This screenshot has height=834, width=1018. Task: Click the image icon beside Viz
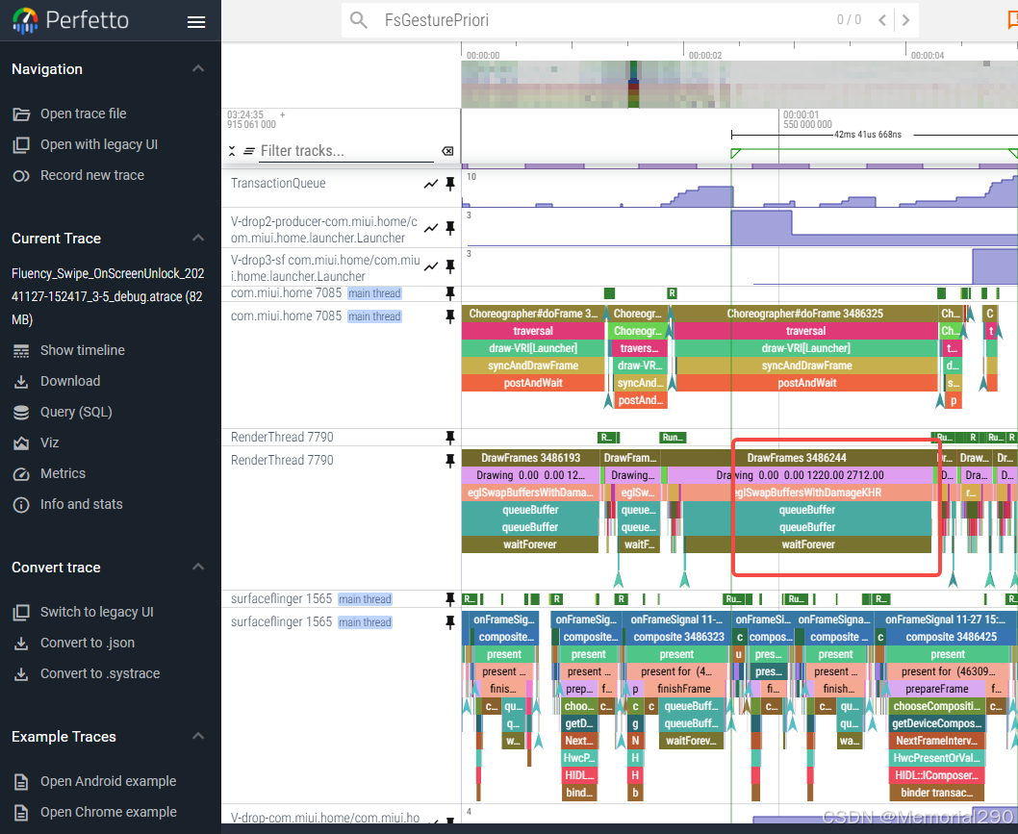21,443
